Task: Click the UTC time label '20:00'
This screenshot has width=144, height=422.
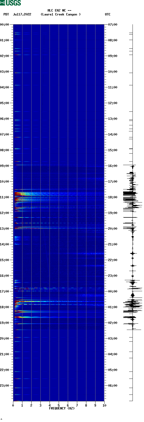Action: point(113,229)
